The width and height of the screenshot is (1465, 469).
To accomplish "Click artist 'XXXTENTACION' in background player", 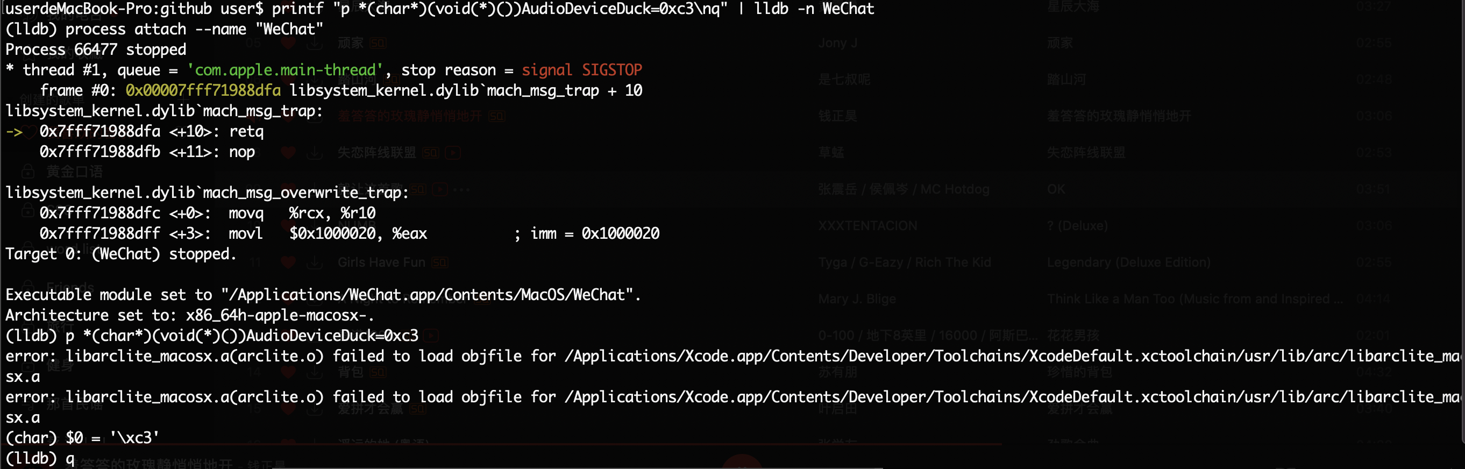I will point(867,226).
